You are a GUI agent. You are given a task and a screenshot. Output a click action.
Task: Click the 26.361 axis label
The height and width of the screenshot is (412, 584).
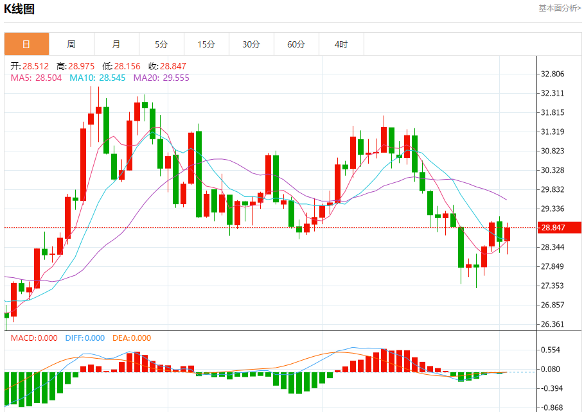pos(553,324)
